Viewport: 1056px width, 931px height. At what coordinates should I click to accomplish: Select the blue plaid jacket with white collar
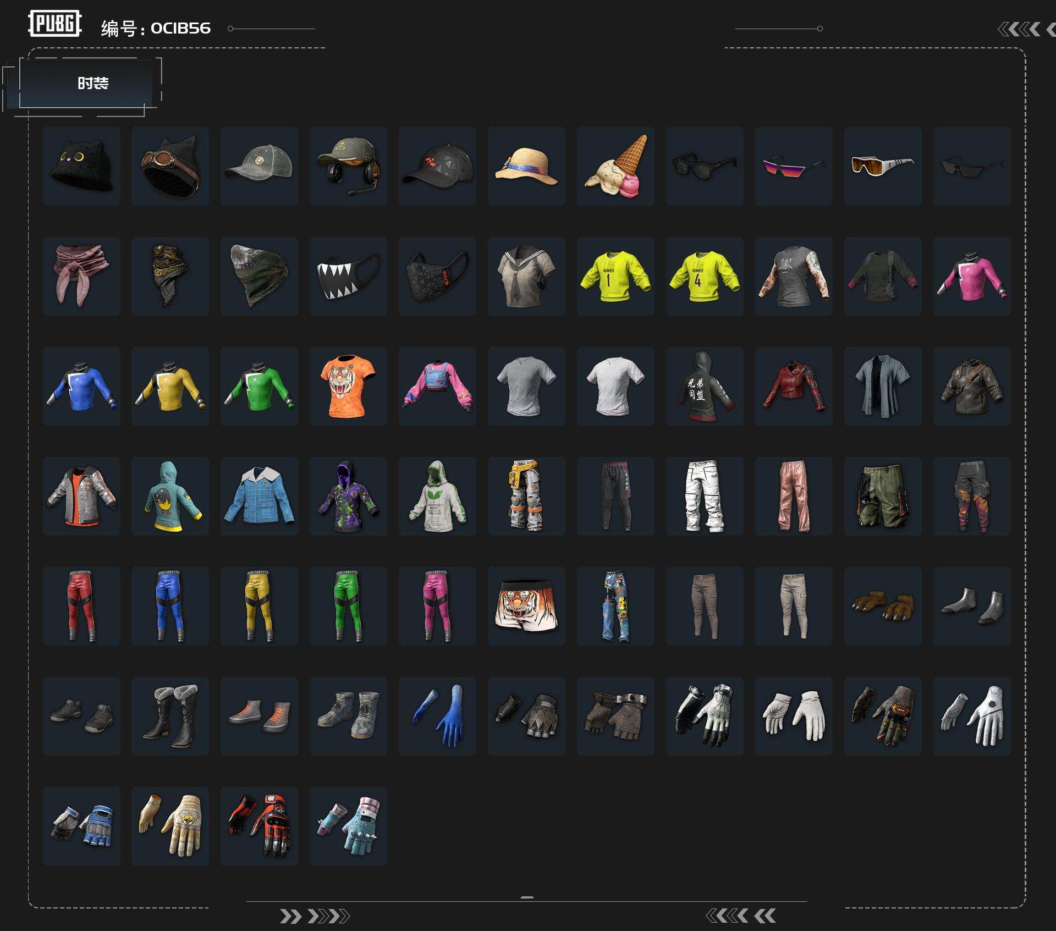[x=259, y=496]
